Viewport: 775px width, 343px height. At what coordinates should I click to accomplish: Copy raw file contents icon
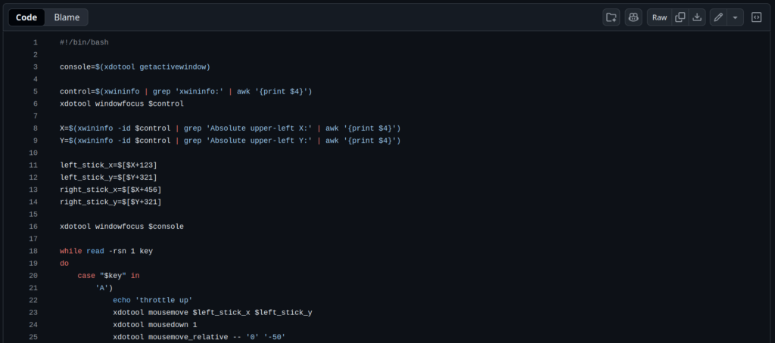[680, 17]
